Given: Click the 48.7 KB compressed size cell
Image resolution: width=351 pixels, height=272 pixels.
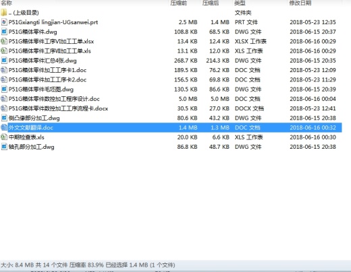Looking at the screenshot, I should (x=219, y=147).
